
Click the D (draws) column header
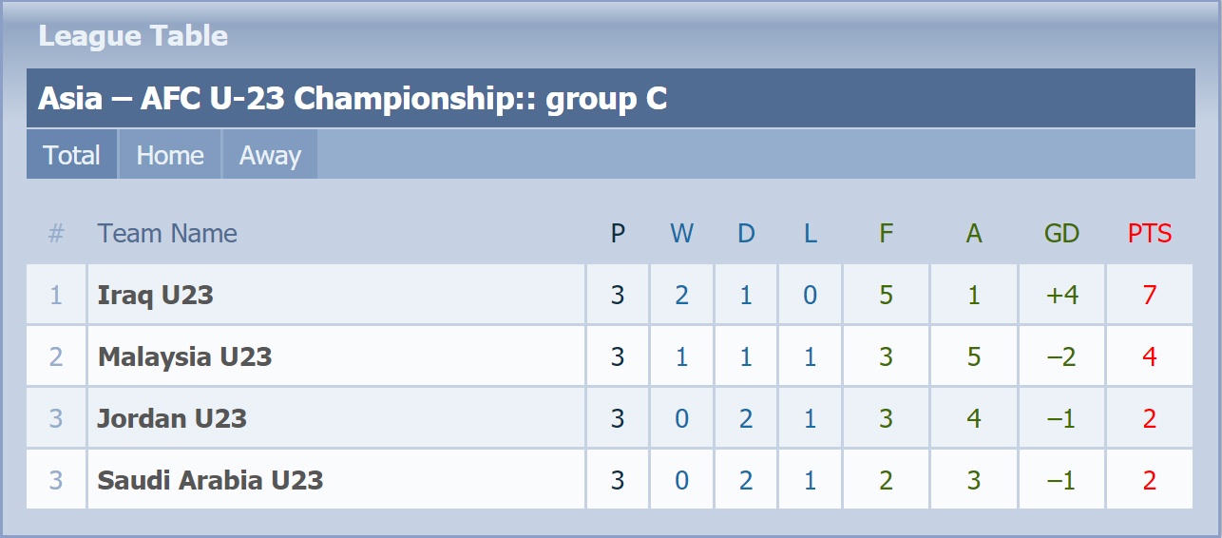coord(746,233)
